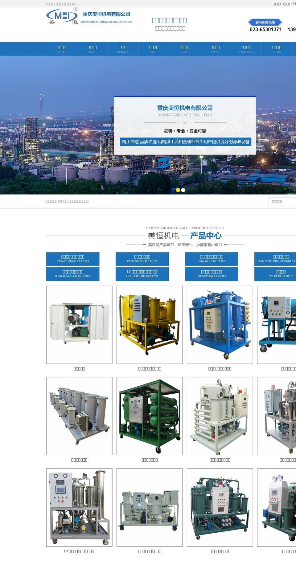
Task: Select the HIGH EFFICIENCY VACUUM OIL category
Action: coord(275,259)
